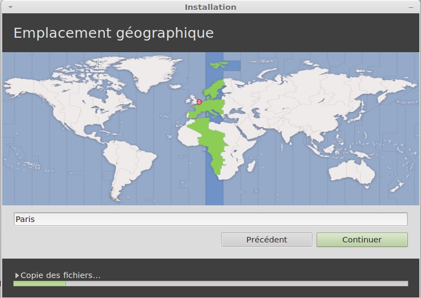This screenshot has width=421, height=298.
Task: Click the file copy progress bar
Action: point(210,284)
